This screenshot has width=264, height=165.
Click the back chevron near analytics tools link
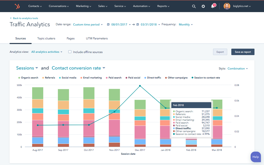click(x=11, y=18)
